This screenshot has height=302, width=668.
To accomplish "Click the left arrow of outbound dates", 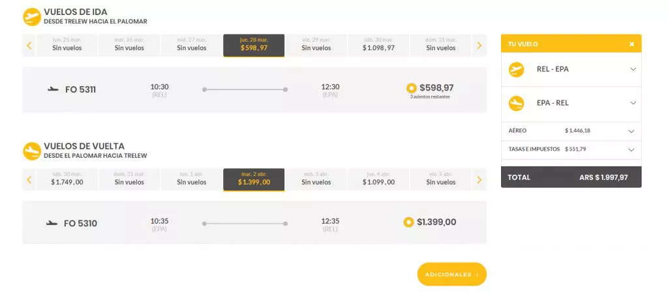I will [x=29, y=46].
